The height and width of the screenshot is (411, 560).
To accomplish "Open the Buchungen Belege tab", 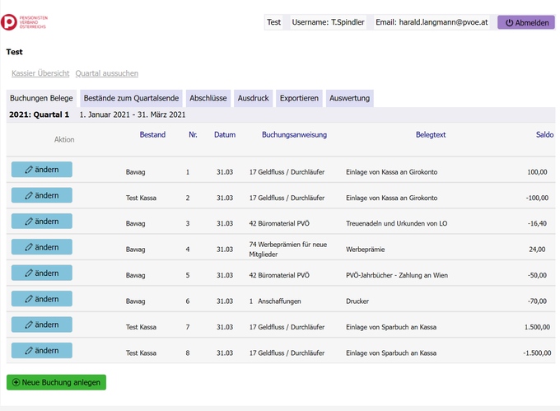I will point(41,98).
